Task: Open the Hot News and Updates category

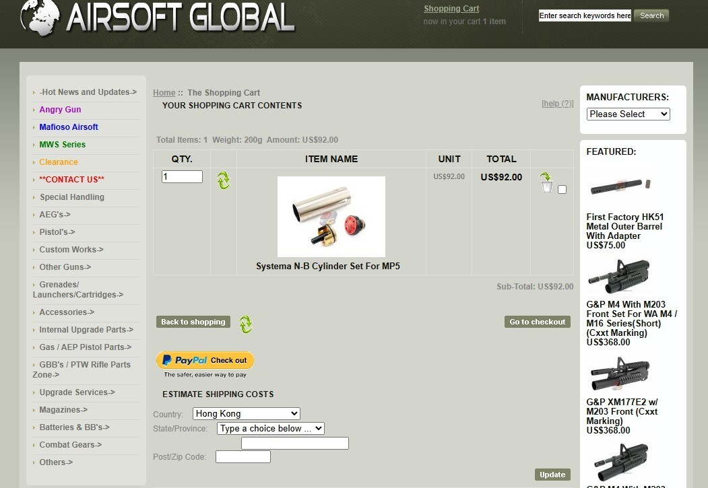Action: [88, 92]
